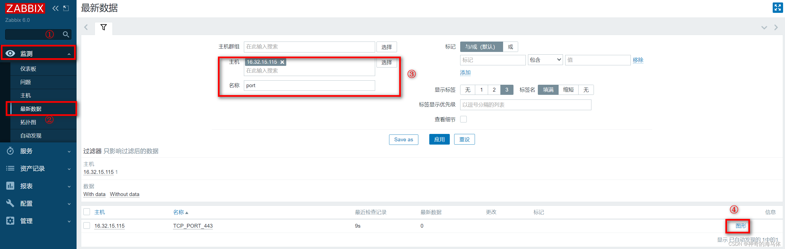785x249 pixels.
Task: Toggle the sidebar hide icon
Action: tap(66, 8)
